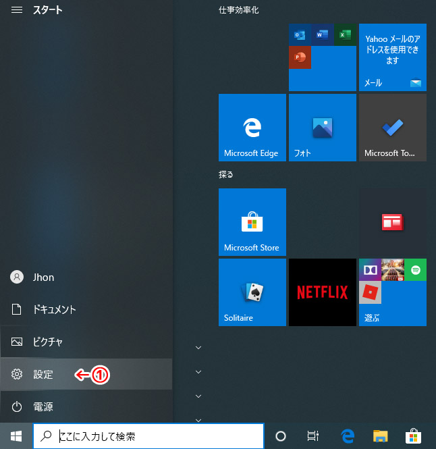This screenshot has height=449, width=436.
Task: Open the Microsoft Edge tile
Action: tap(252, 128)
